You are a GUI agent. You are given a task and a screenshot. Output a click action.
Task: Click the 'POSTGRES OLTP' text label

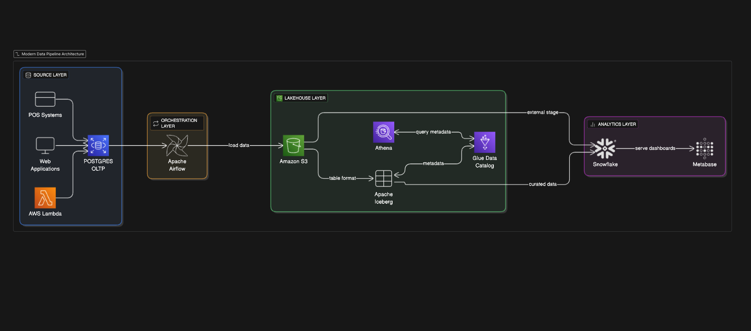(x=98, y=165)
